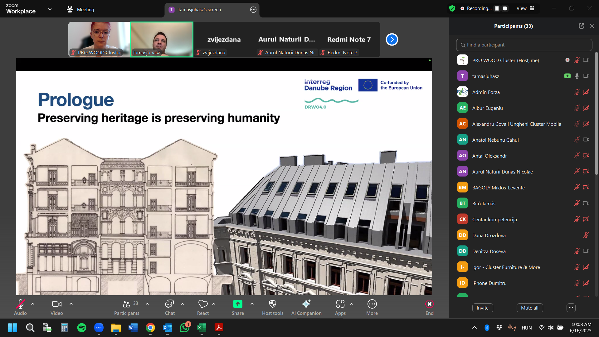Click the Bluetooth tray icon
Screen dimensions: 599x337
pos(487,328)
